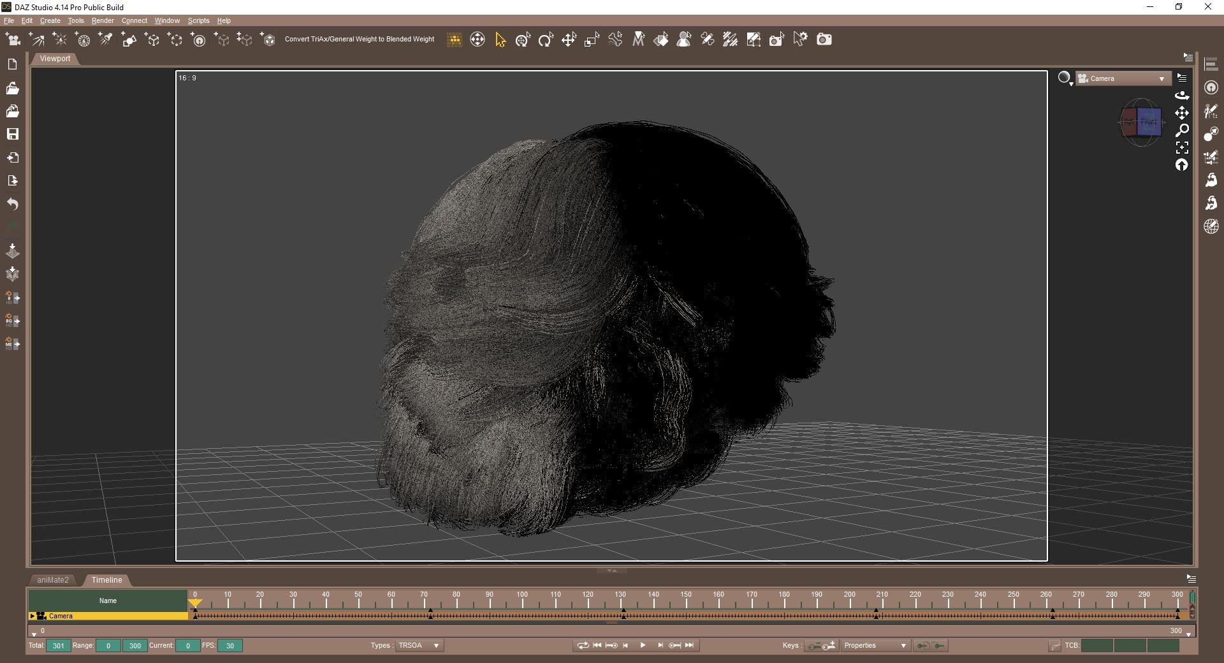The image size is (1224, 663).
Task: Select the Universal manipulator tool
Action: point(523,40)
